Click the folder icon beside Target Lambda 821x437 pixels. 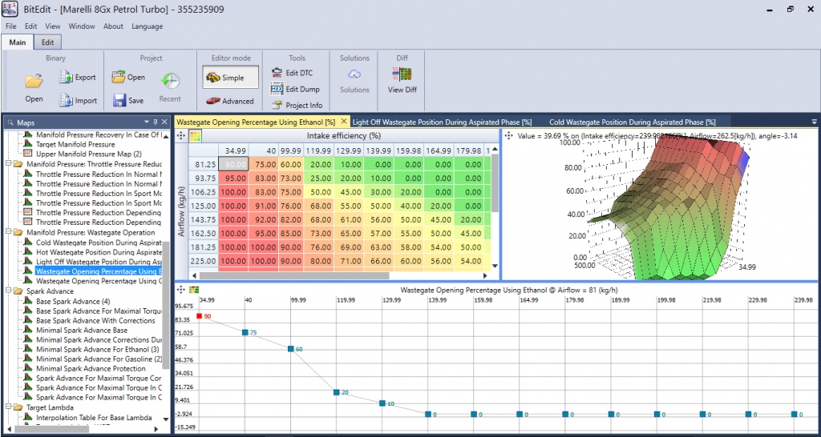coord(18,407)
